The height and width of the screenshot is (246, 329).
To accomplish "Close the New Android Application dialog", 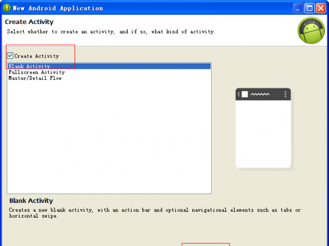I will (321, 8).
